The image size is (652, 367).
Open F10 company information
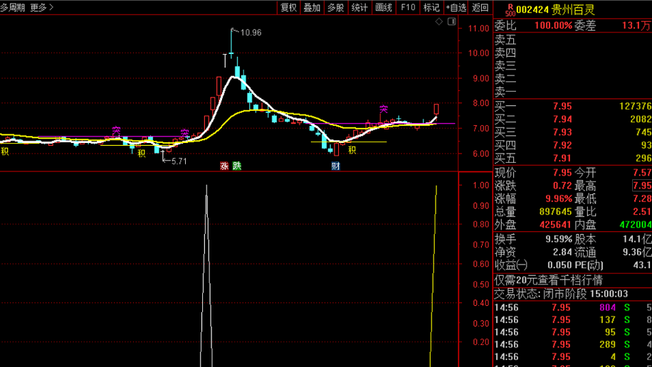[x=408, y=8]
